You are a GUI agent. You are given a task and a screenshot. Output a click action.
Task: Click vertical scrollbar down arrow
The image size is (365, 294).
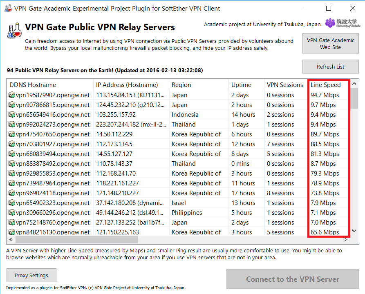tap(354, 231)
